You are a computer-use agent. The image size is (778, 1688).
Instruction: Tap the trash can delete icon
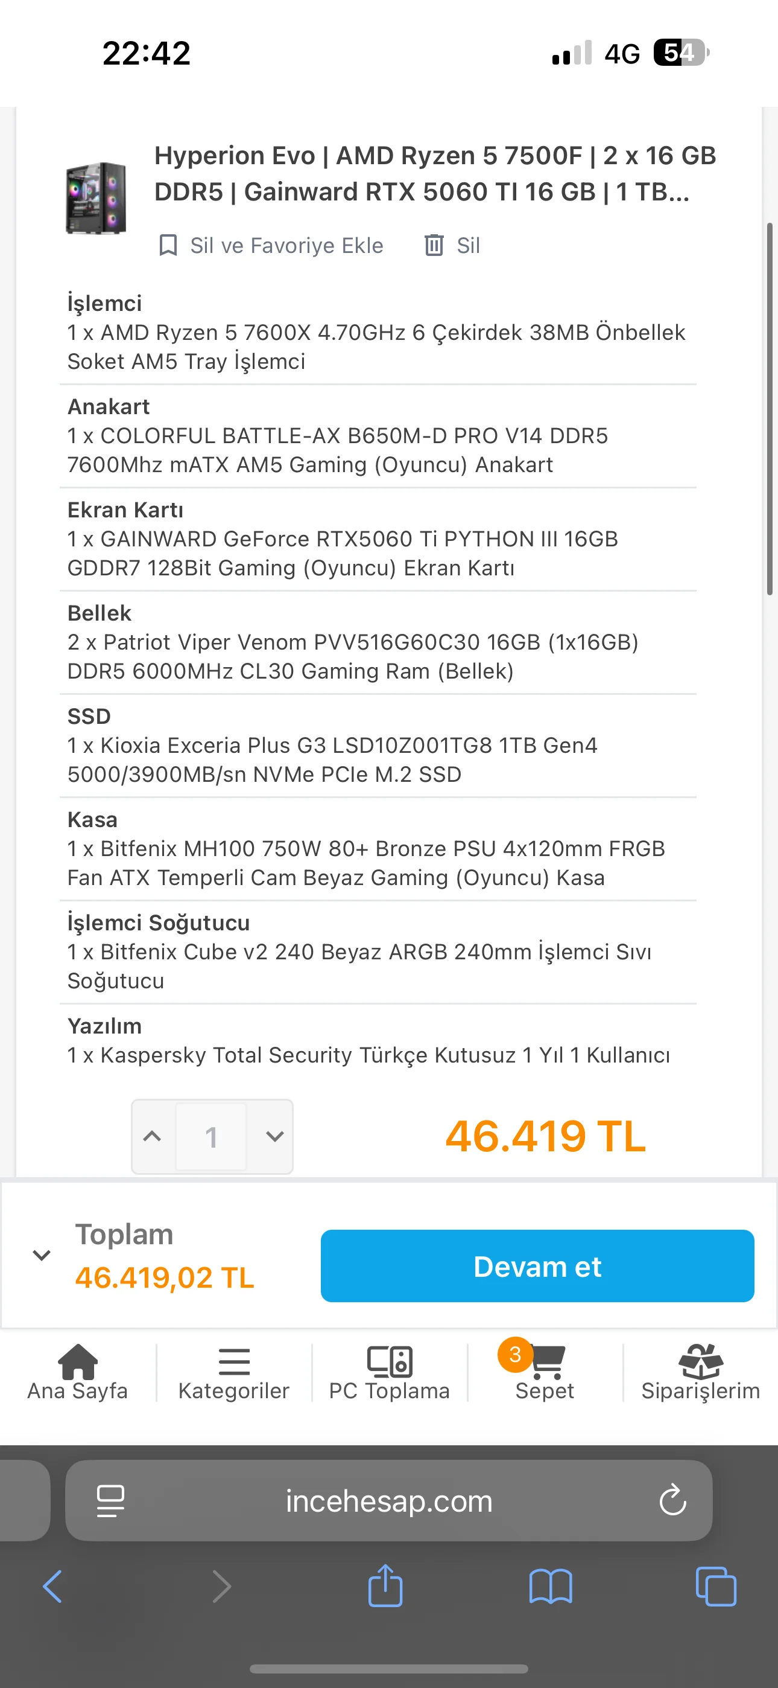coord(434,246)
